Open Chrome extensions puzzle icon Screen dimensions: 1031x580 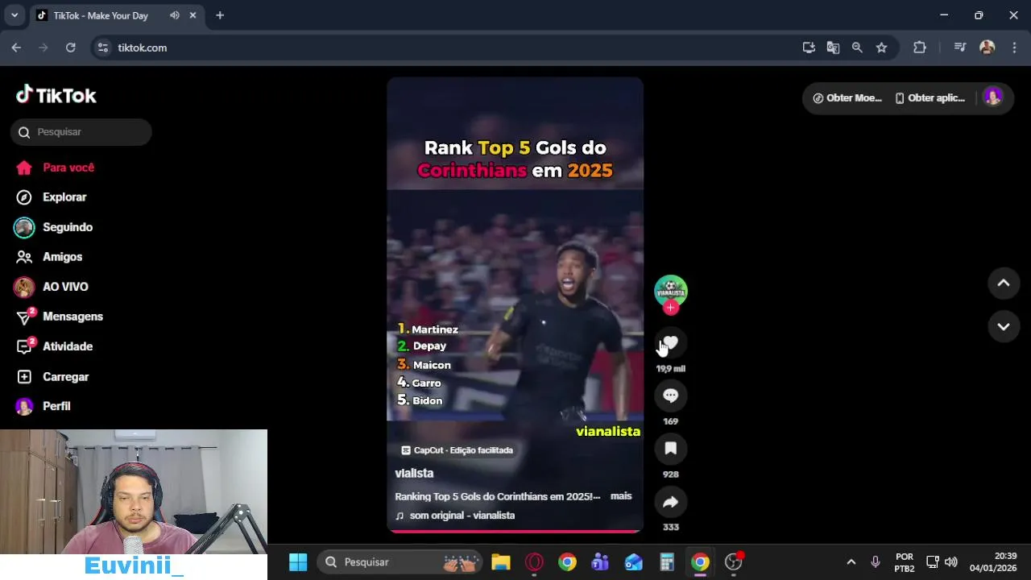920,48
